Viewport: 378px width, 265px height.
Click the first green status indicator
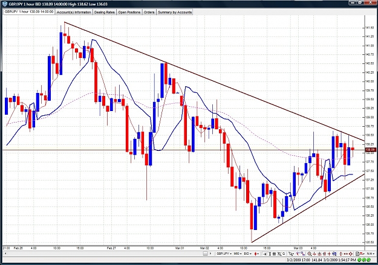click(359, 260)
